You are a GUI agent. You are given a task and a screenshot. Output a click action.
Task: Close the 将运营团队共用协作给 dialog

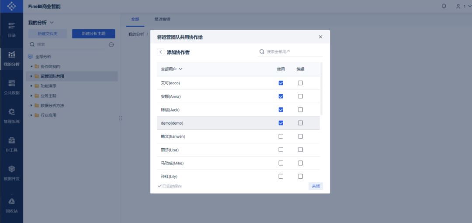coord(320,37)
